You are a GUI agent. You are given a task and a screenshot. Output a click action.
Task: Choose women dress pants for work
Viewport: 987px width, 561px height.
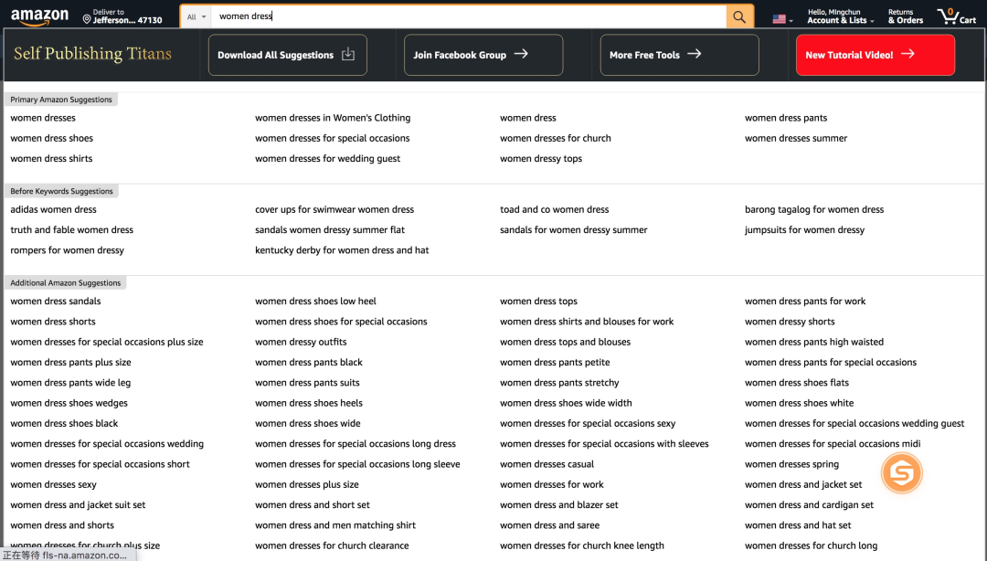point(805,302)
